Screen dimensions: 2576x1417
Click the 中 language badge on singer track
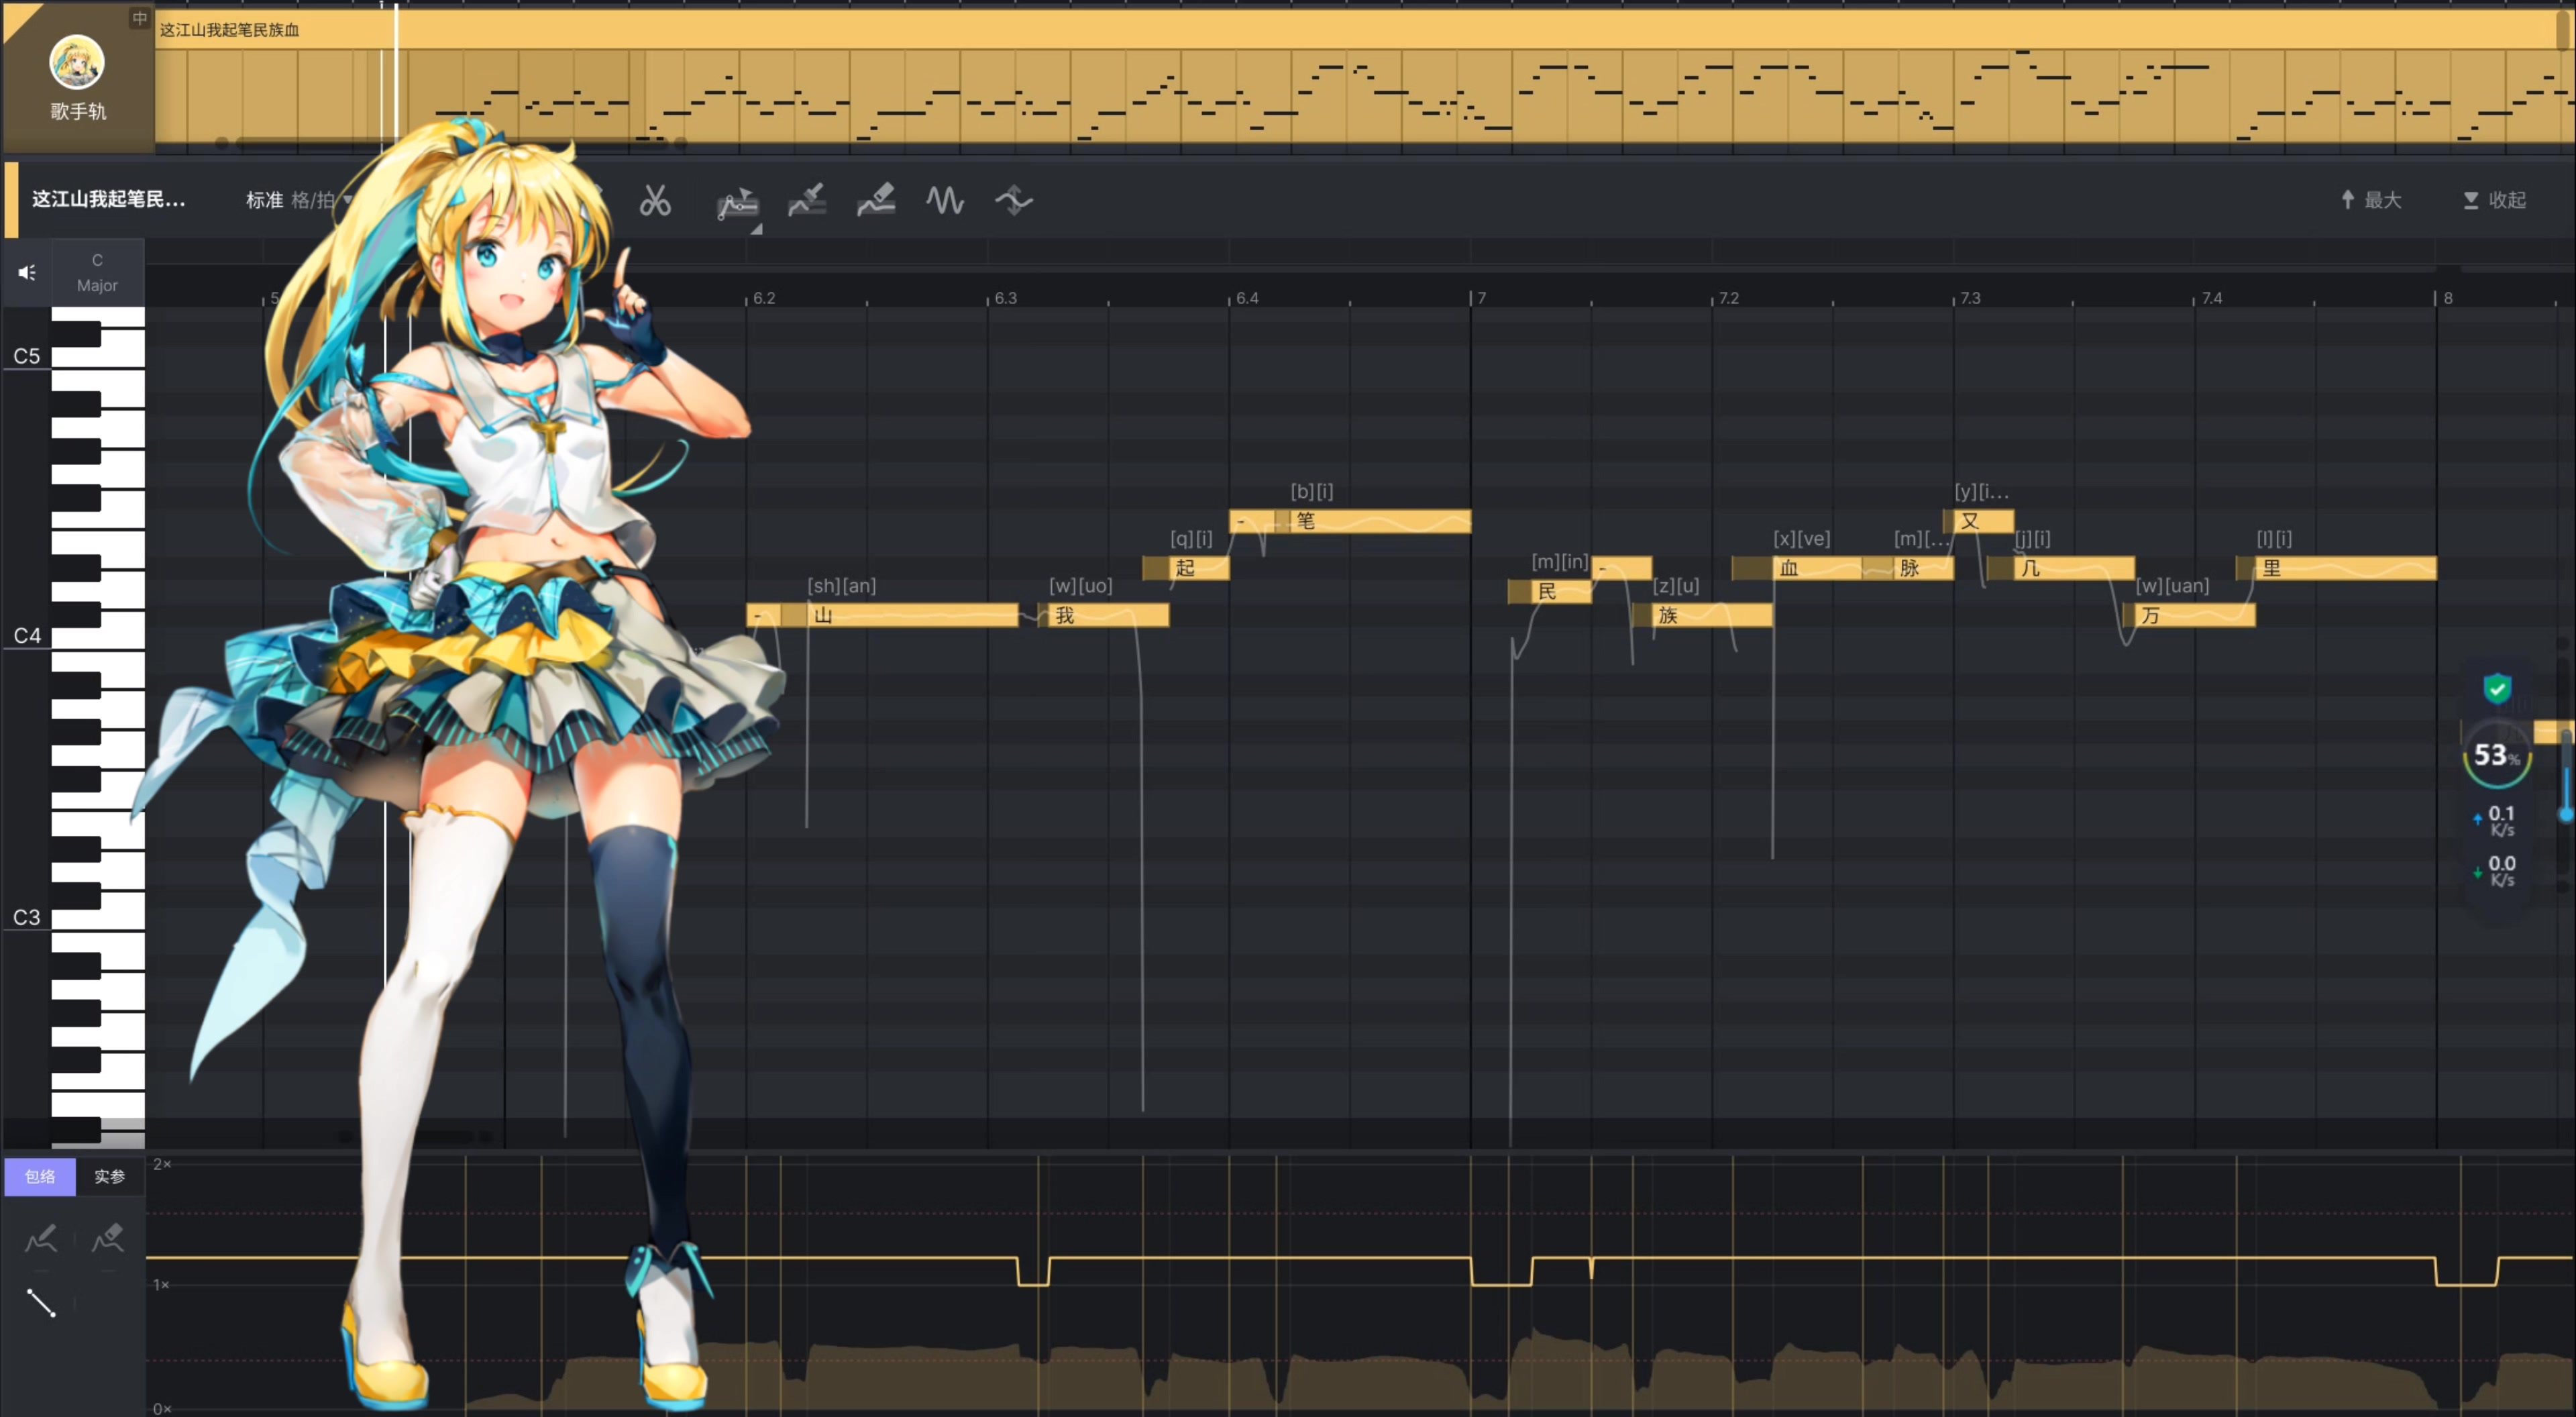(140, 18)
